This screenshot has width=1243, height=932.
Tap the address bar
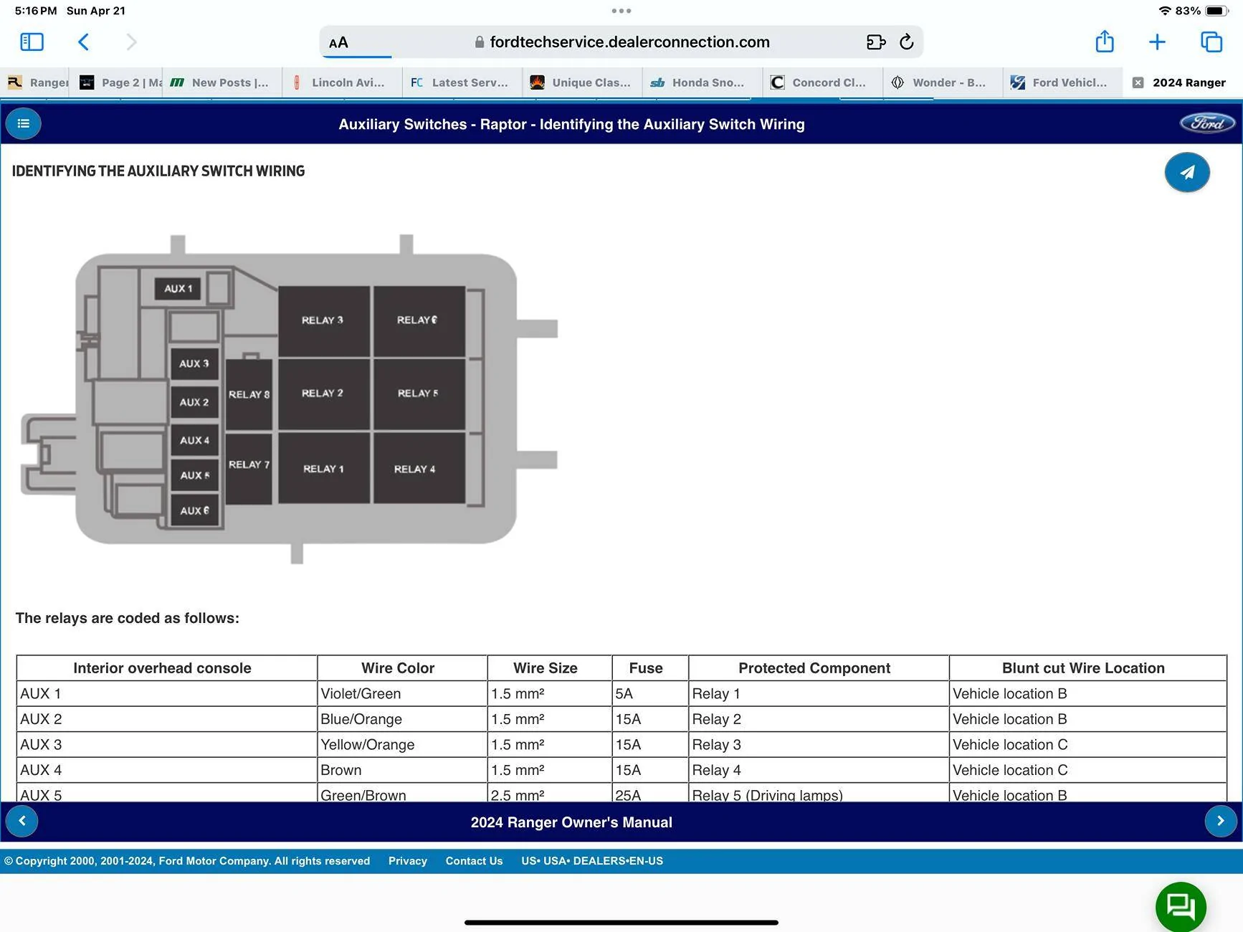629,42
